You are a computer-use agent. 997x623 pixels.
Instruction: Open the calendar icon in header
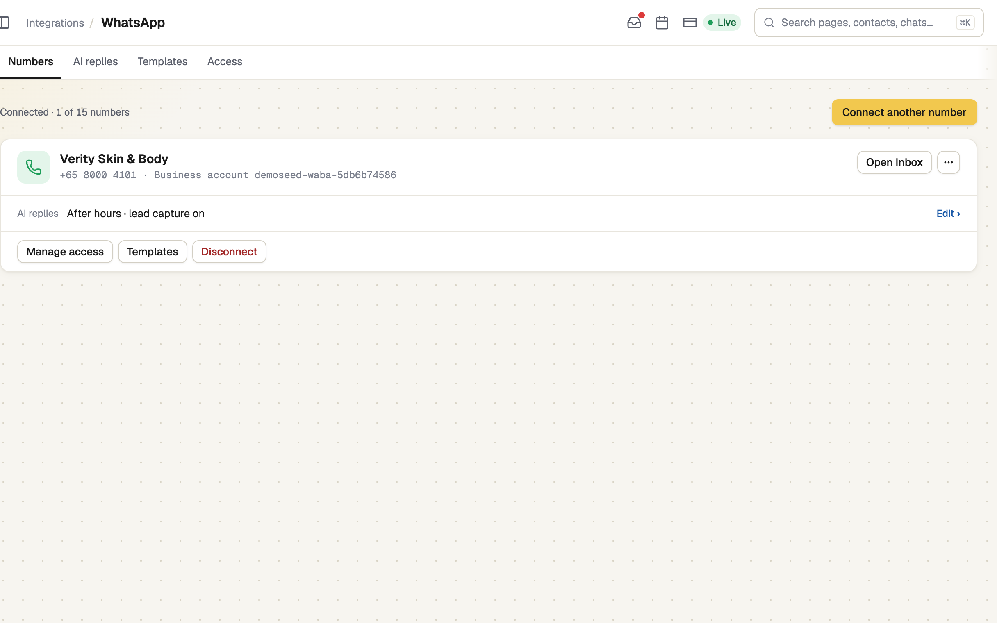pyautogui.click(x=662, y=22)
